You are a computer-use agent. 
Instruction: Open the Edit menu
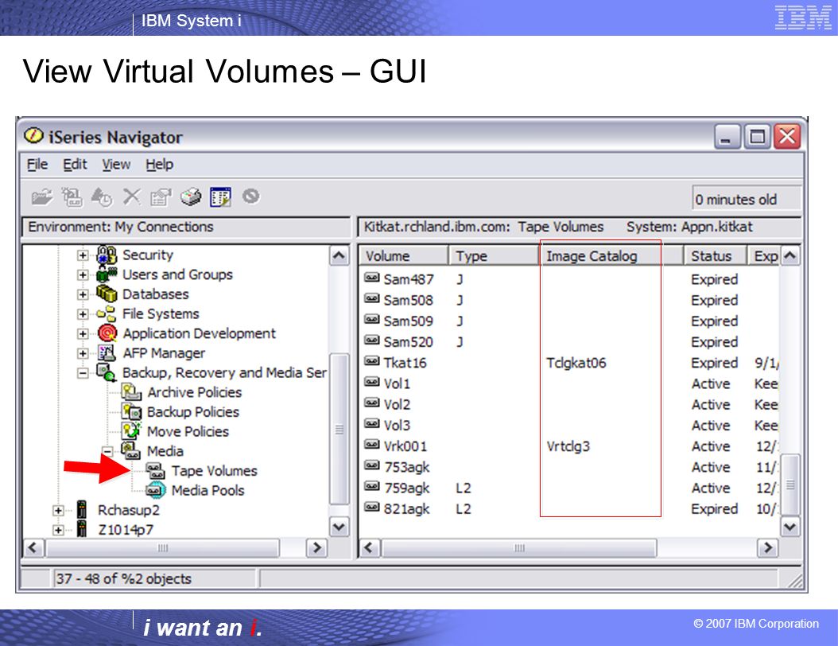[75, 165]
